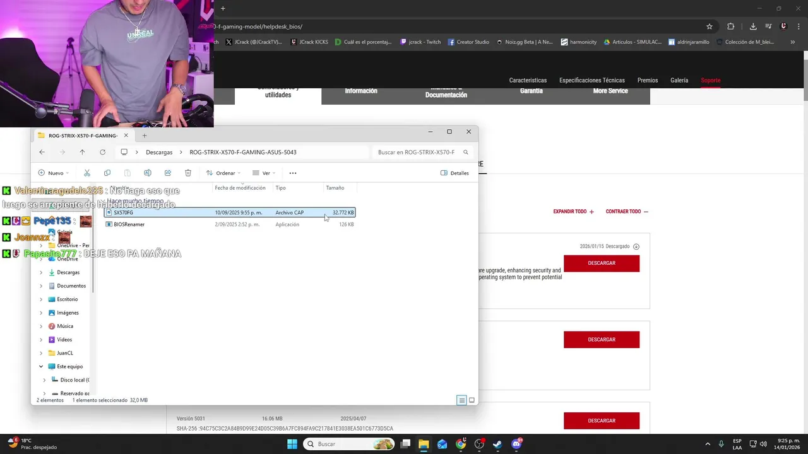
Task: Open Task View from the taskbar
Action: pos(405,444)
